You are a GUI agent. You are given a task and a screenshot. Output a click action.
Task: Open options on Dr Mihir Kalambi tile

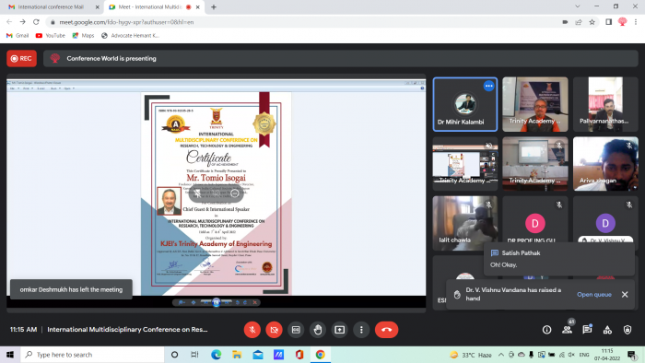488,86
